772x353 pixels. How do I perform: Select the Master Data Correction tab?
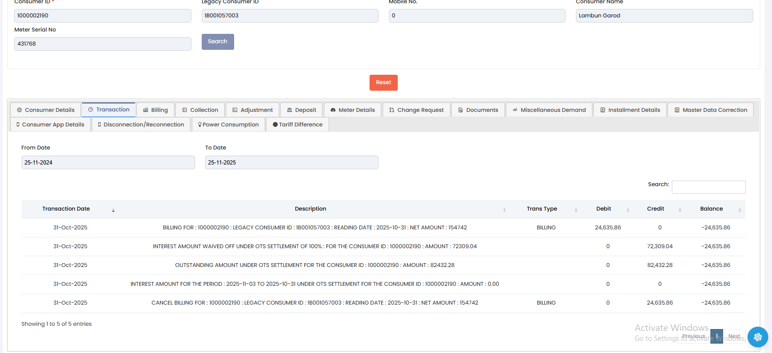pos(711,110)
